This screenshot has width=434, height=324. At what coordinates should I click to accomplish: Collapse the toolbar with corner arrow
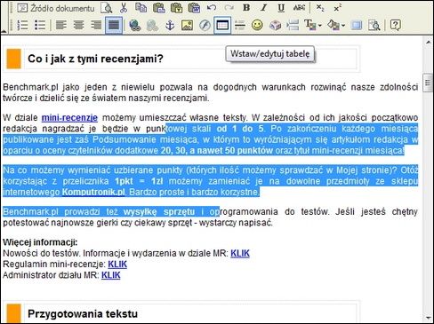click(4, 30)
